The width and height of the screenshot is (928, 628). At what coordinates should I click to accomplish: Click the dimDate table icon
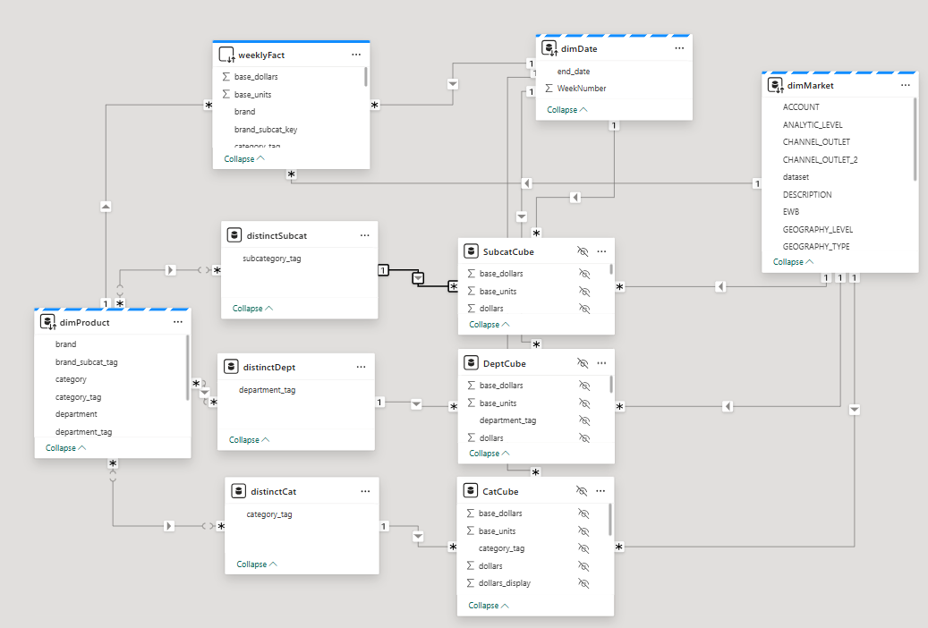[x=549, y=48]
